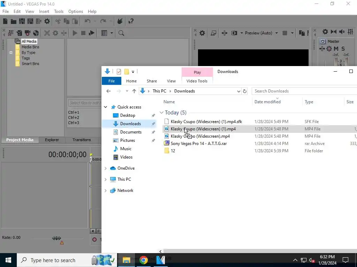Save the project with the first floppy icon
The width and height of the screenshot is (357, 267).
(x=22, y=21)
